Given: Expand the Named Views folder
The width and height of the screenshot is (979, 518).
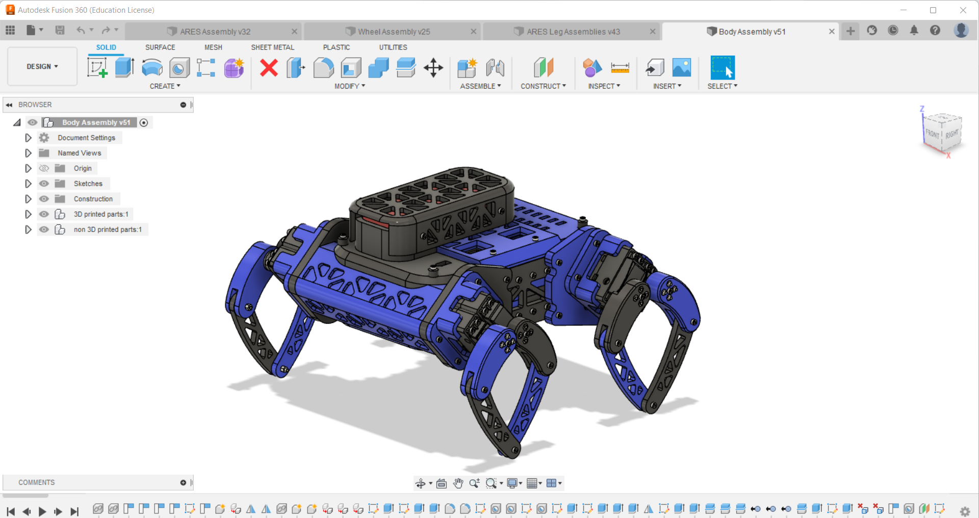Looking at the screenshot, I should point(28,153).
